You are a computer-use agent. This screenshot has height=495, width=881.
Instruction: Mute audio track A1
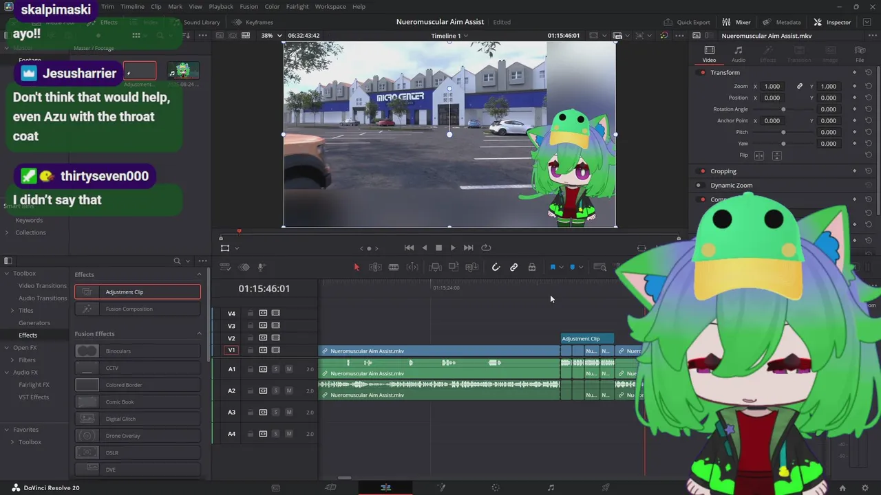coord(289,369)
